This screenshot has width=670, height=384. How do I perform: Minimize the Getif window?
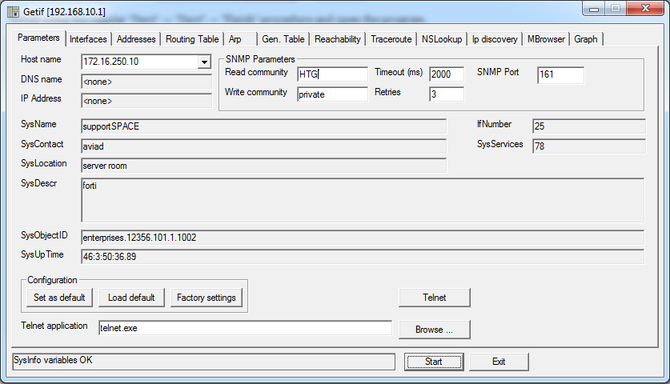click(x=594, y=9)
